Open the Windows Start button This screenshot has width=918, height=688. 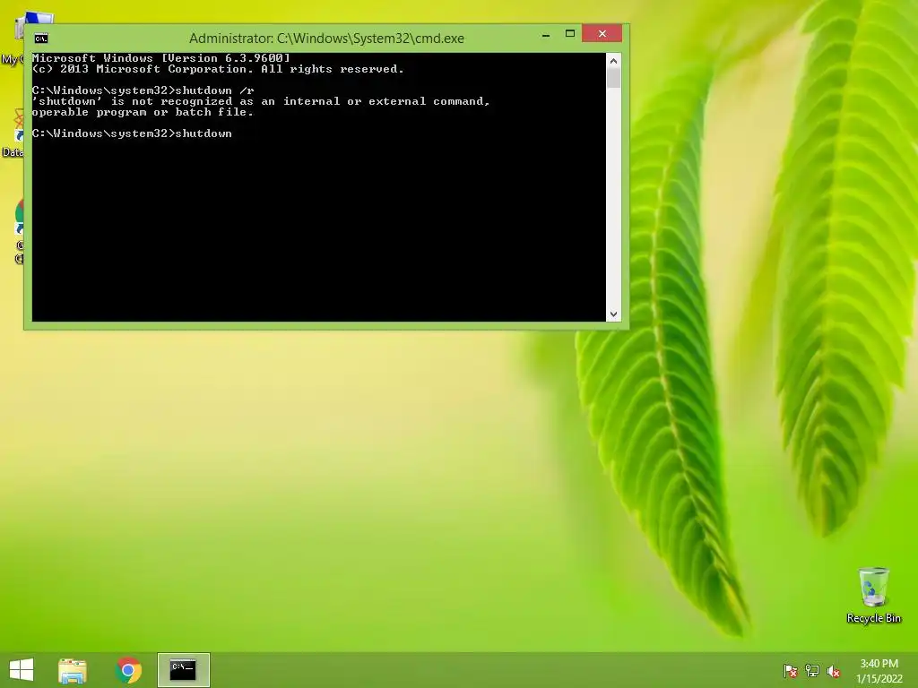(22, 670)
